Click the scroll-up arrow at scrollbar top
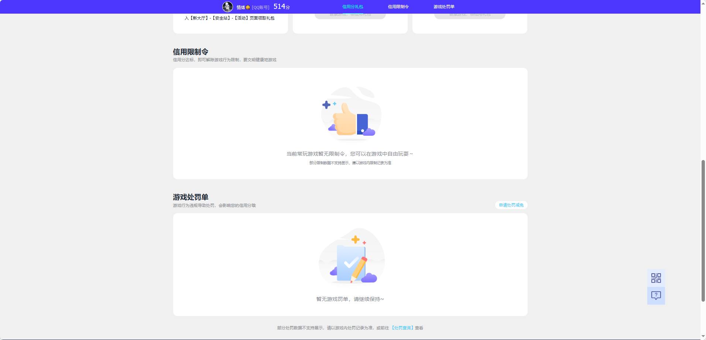This screenshot has width=706, height=340. tap(703, 3)
